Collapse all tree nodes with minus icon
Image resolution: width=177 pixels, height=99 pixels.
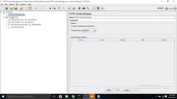pos(40,8)
